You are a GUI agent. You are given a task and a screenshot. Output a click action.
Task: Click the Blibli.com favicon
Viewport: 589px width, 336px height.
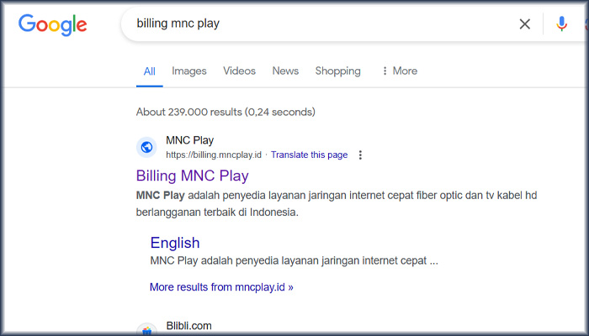pyautogui.click(x=146, y=330)
